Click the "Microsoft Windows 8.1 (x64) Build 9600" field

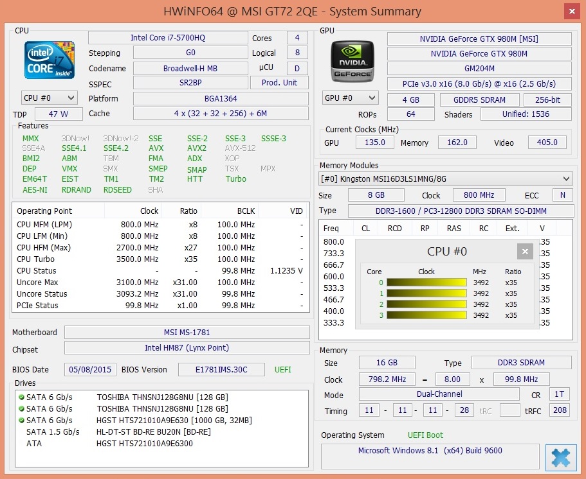[430, 456]
